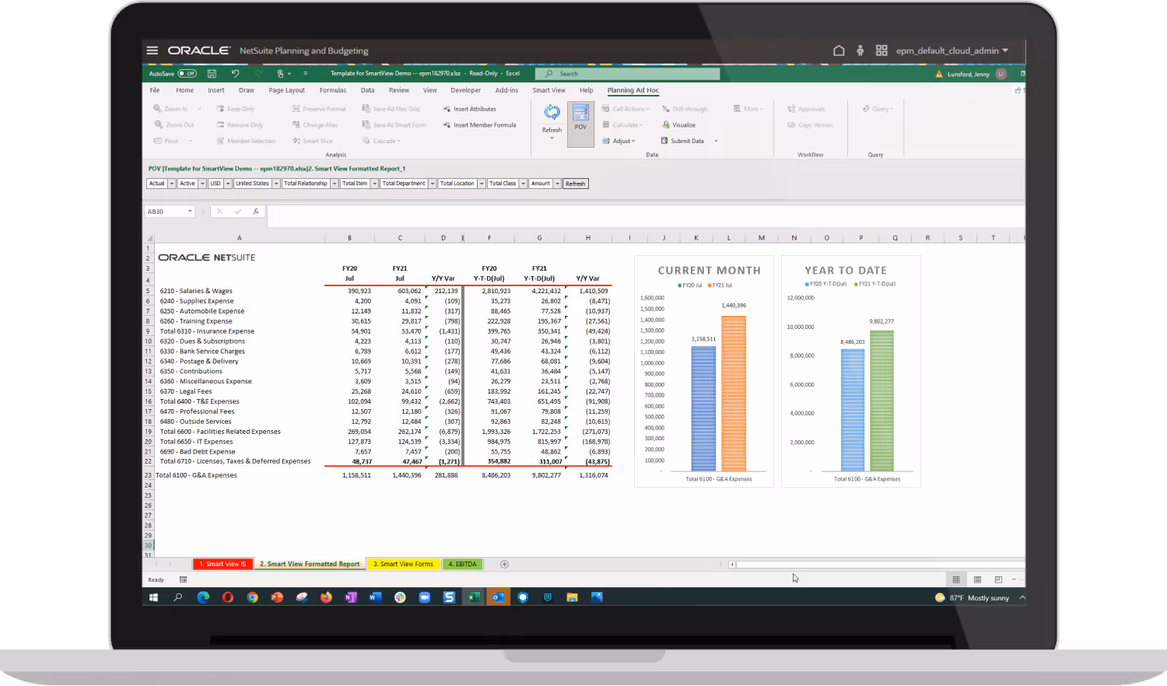
Task: Open the Oracle navigator hamburger menu
Action: (x=152, y=51)
